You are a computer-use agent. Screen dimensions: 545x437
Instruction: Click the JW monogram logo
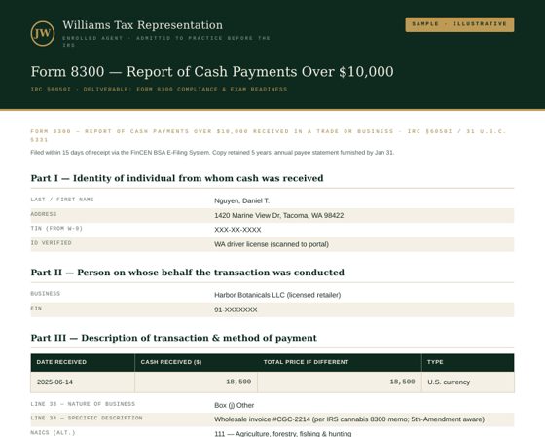point(43,33)
